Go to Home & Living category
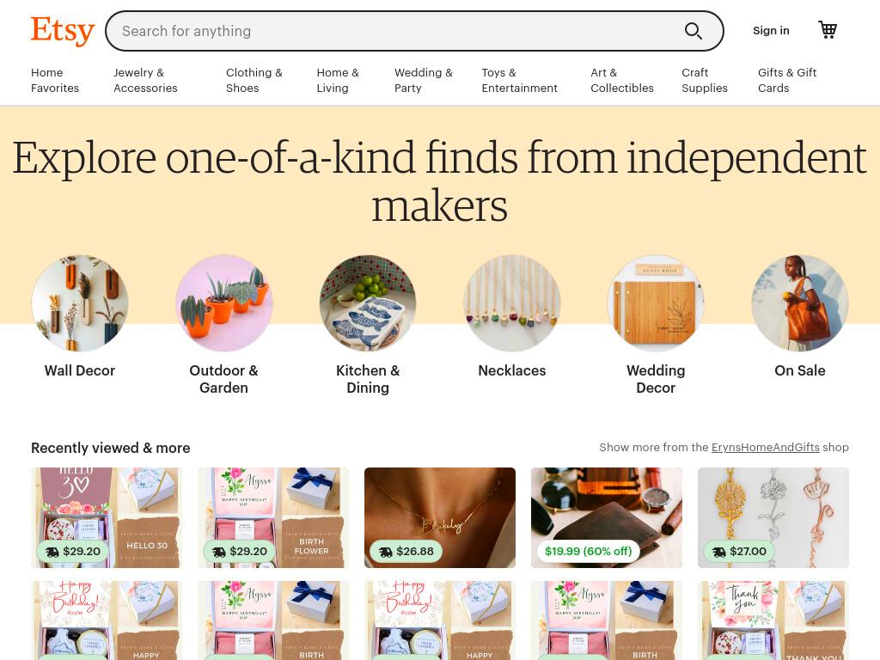Viewport: 880px width, 660px height. (x=338, y=80)
